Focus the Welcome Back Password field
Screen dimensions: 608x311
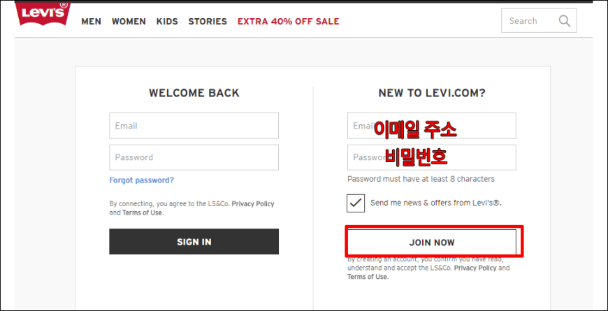coord(194,157)
